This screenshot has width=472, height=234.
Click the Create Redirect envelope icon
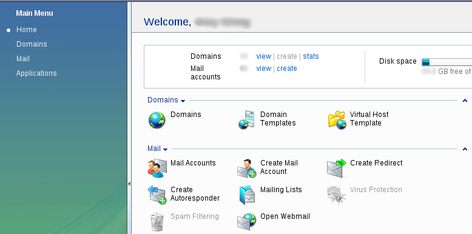pos(337,169)
